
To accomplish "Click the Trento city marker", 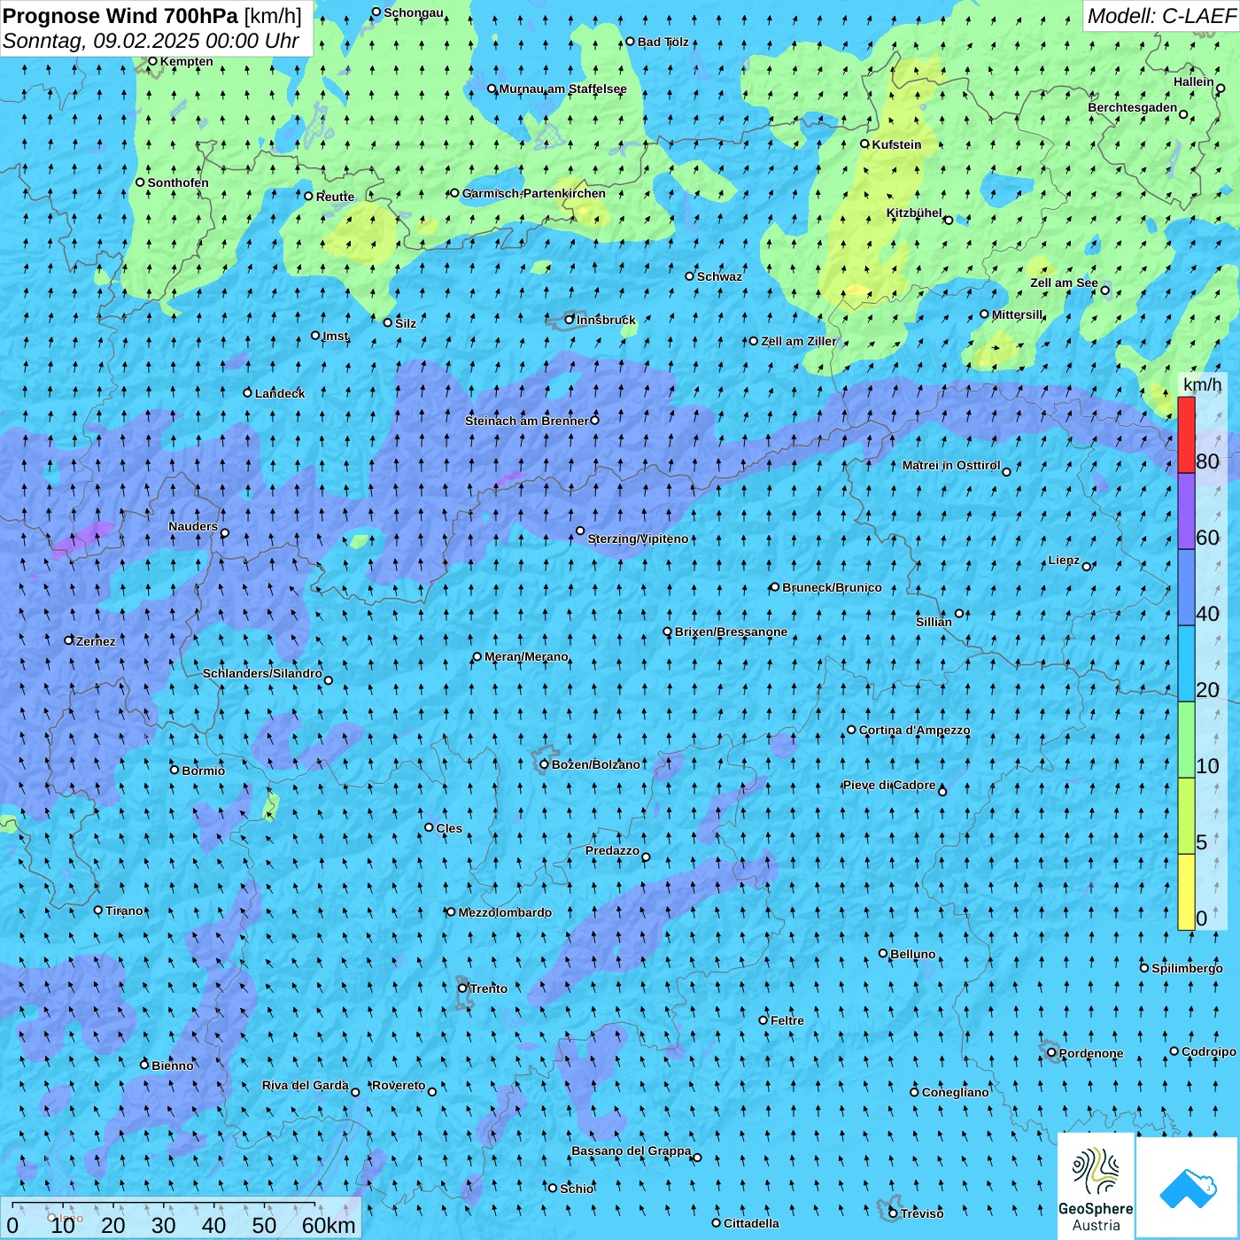I will pos(462,988).
